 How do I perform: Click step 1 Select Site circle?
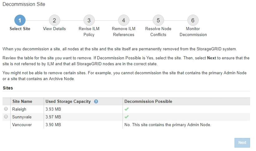[x=20, y=21]
